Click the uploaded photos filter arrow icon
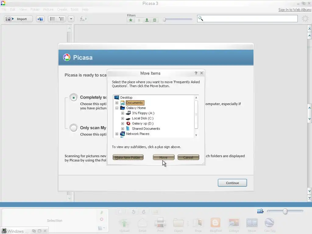Screen dimensions: 312x234 click(139, 20)
